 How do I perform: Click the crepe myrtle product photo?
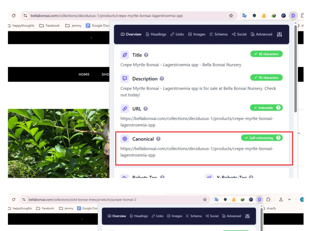(58, 144)
